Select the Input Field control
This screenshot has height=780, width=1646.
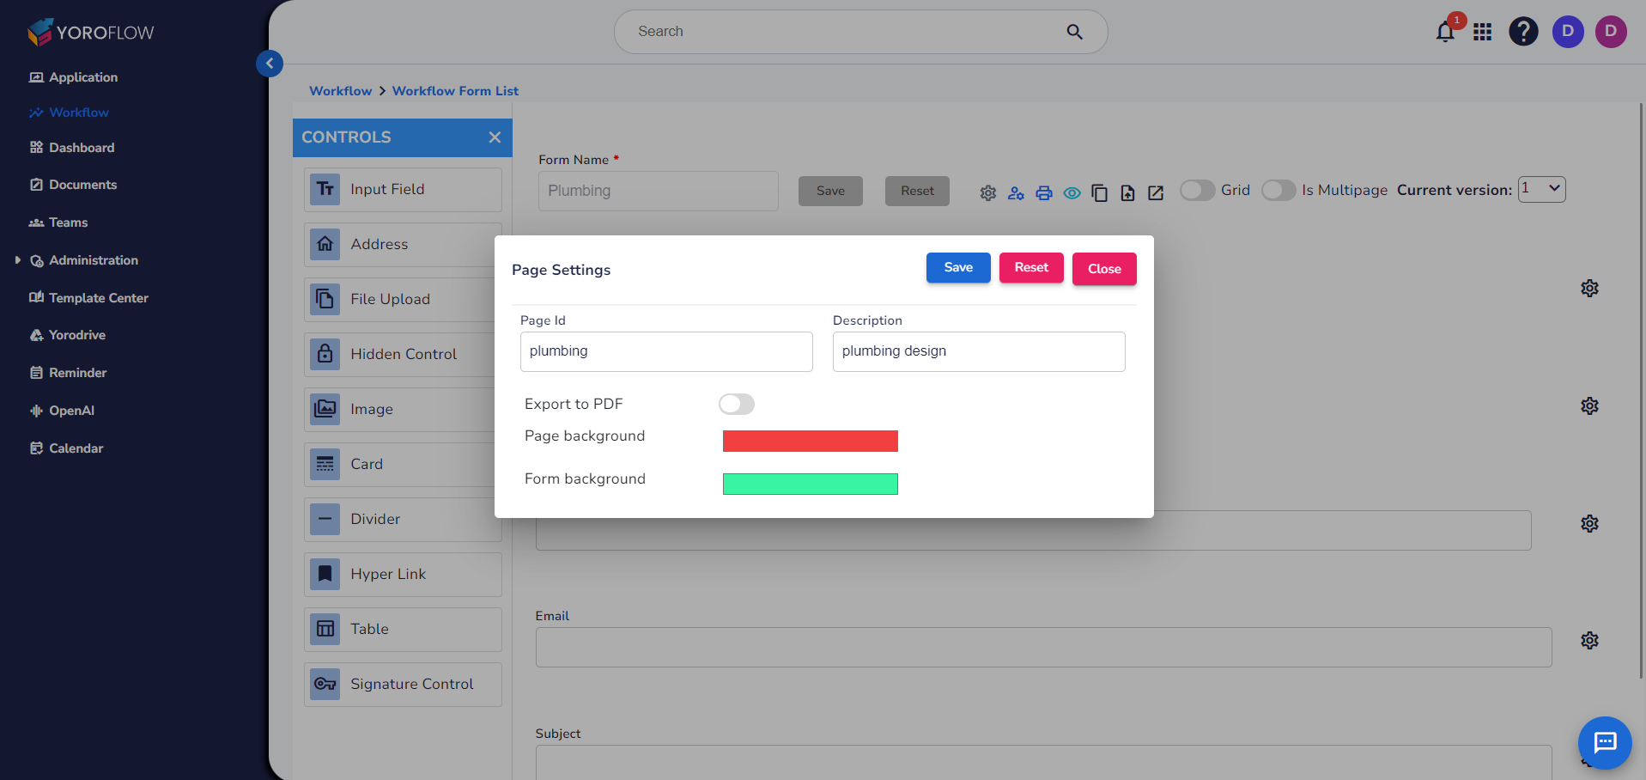click(x=402, y=189)
